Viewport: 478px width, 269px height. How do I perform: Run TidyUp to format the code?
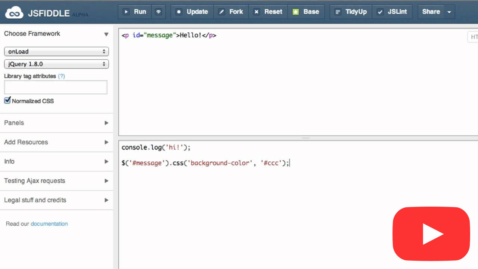pos(351,12)
